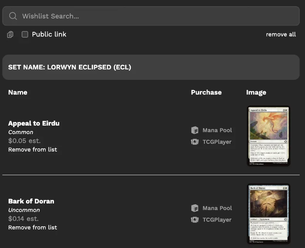Screen dimensions: 305x248
Task: Open TCGPlayer link for Appeal to Eirdu
Action: point(217,142)
